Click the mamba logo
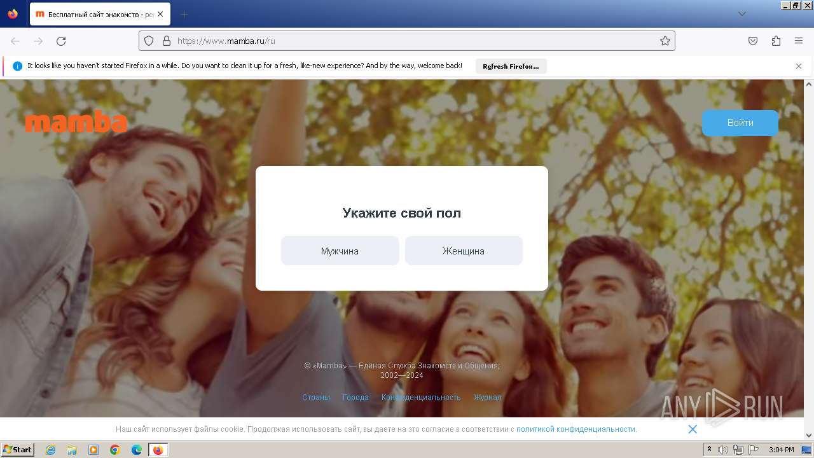The image size is (814, 458). pyautogui.click(x=76, y=122)
